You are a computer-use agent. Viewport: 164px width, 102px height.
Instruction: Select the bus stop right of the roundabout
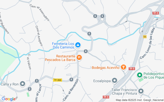click(x=102, y=16)
